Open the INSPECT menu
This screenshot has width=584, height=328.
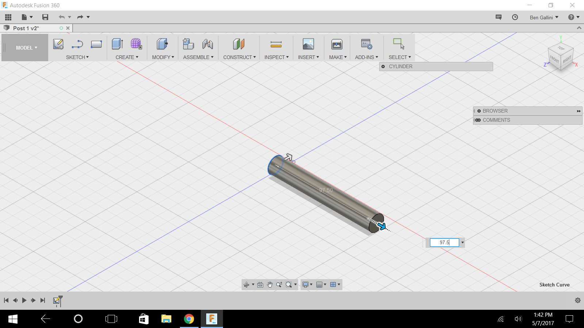pos(277,57)
